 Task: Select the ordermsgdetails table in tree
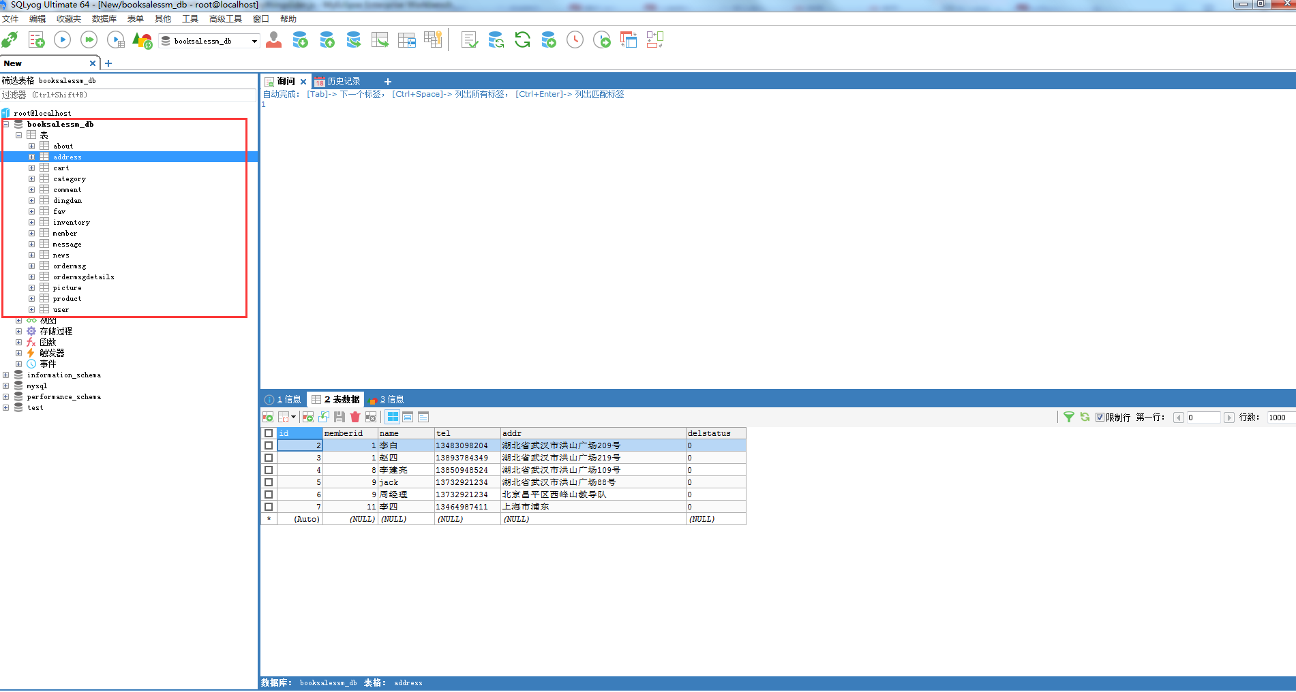pos(83,277)
